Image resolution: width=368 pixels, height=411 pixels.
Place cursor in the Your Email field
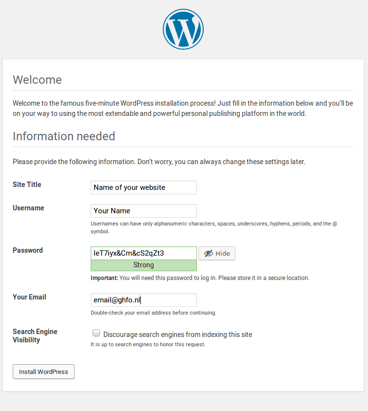click(x=144, y=300)
